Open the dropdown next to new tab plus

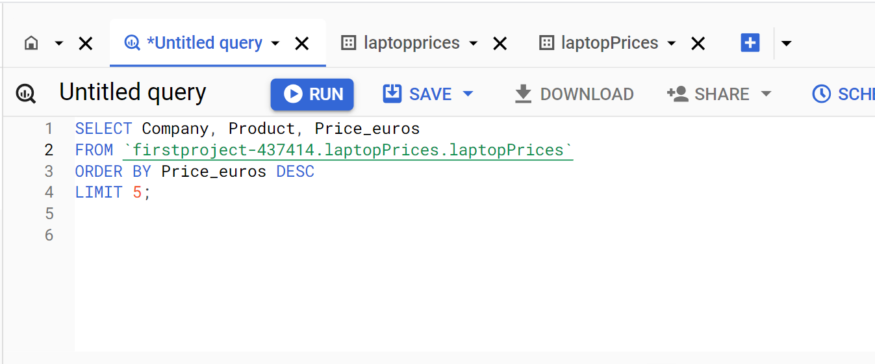point(787,44)
